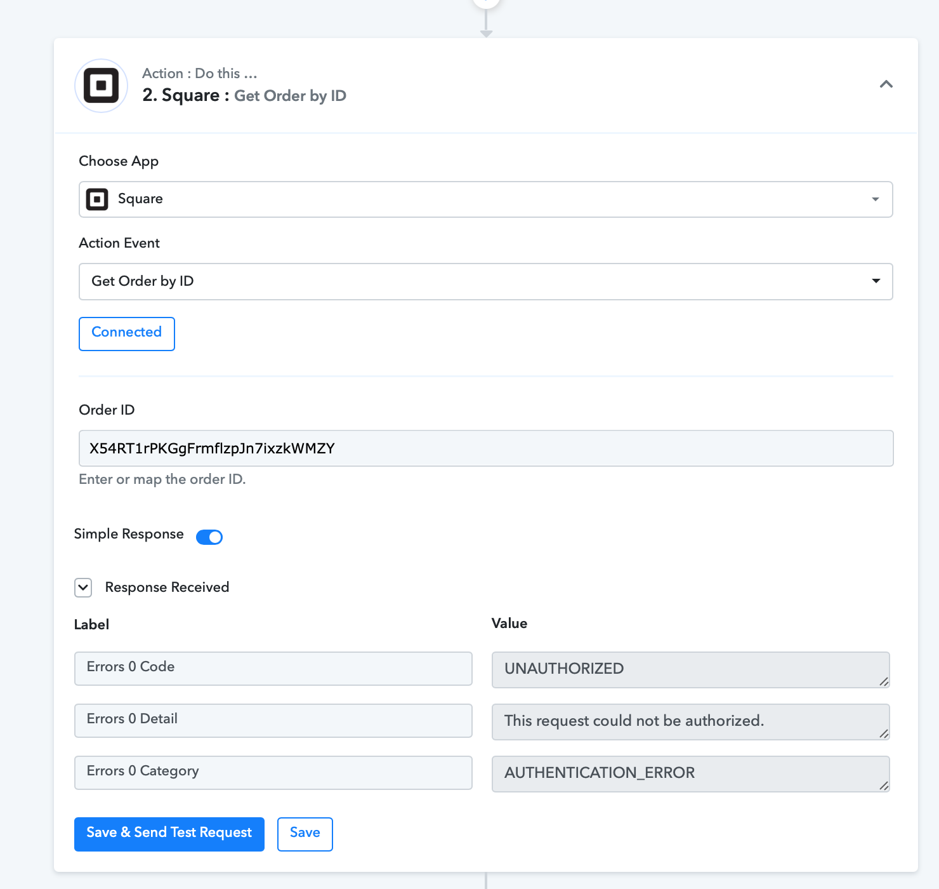939x889 pixels.
Task: Collapse the Response Received section
Action: tap(83, 587)
